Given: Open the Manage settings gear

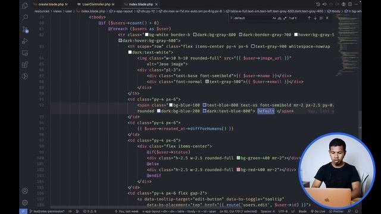Looking at the screenshot, I should tap(25, 203).
